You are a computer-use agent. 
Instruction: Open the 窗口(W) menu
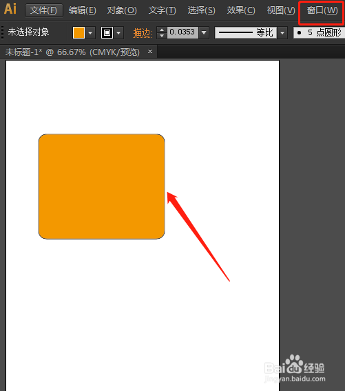click(x=322, y=10)
